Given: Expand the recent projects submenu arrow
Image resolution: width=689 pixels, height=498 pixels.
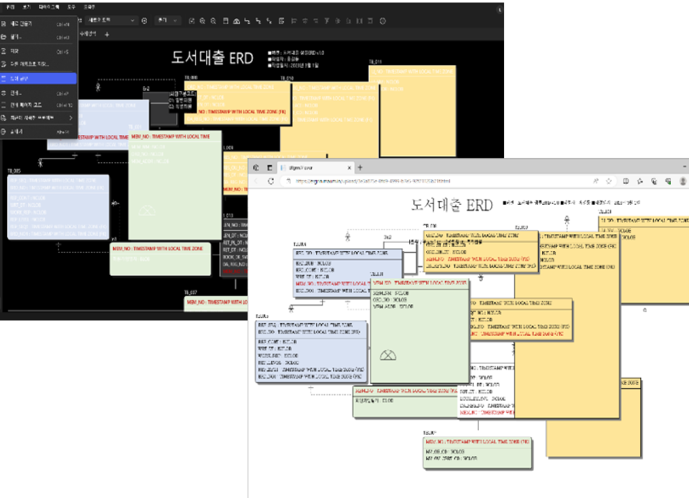Looking at the screenshot, I should tap(70, 118).
